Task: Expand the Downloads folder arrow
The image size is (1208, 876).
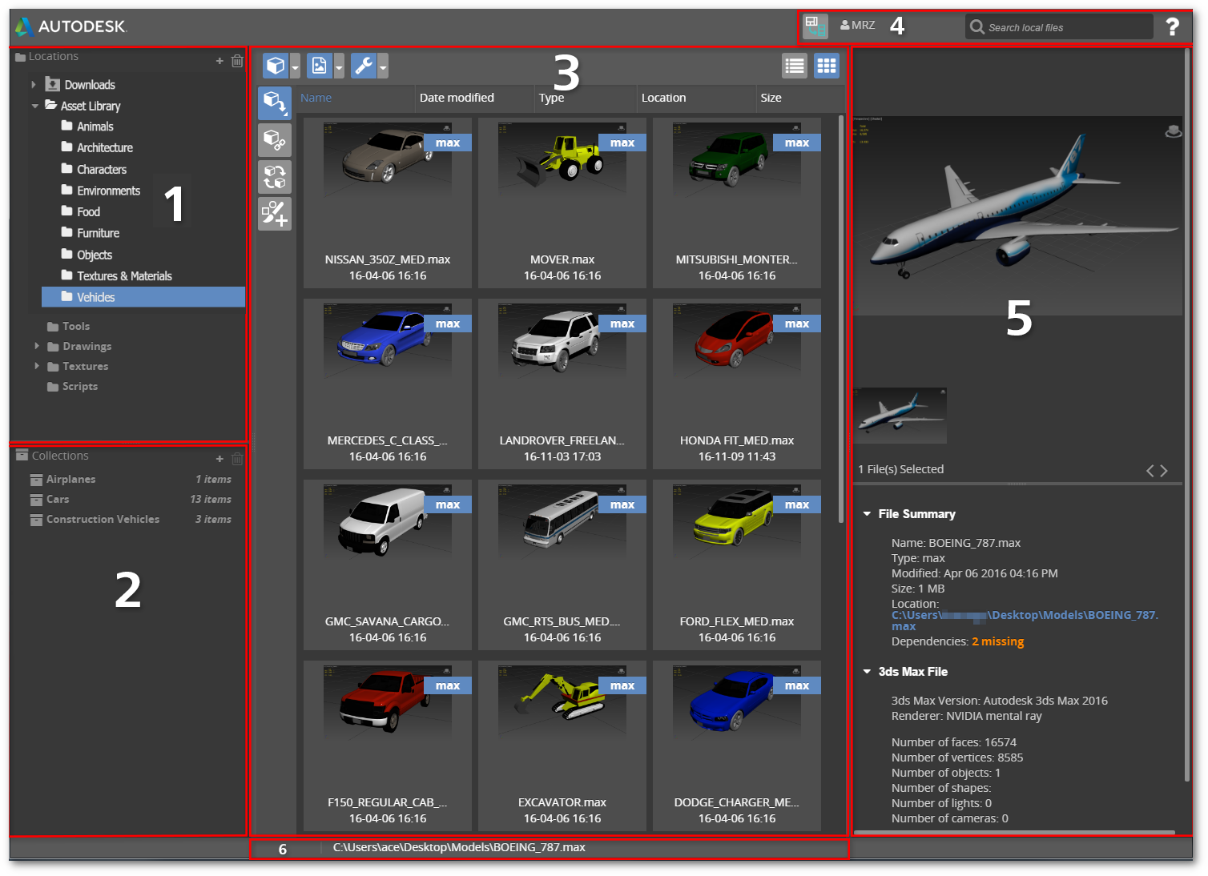Action: click(x=34, y=84)
